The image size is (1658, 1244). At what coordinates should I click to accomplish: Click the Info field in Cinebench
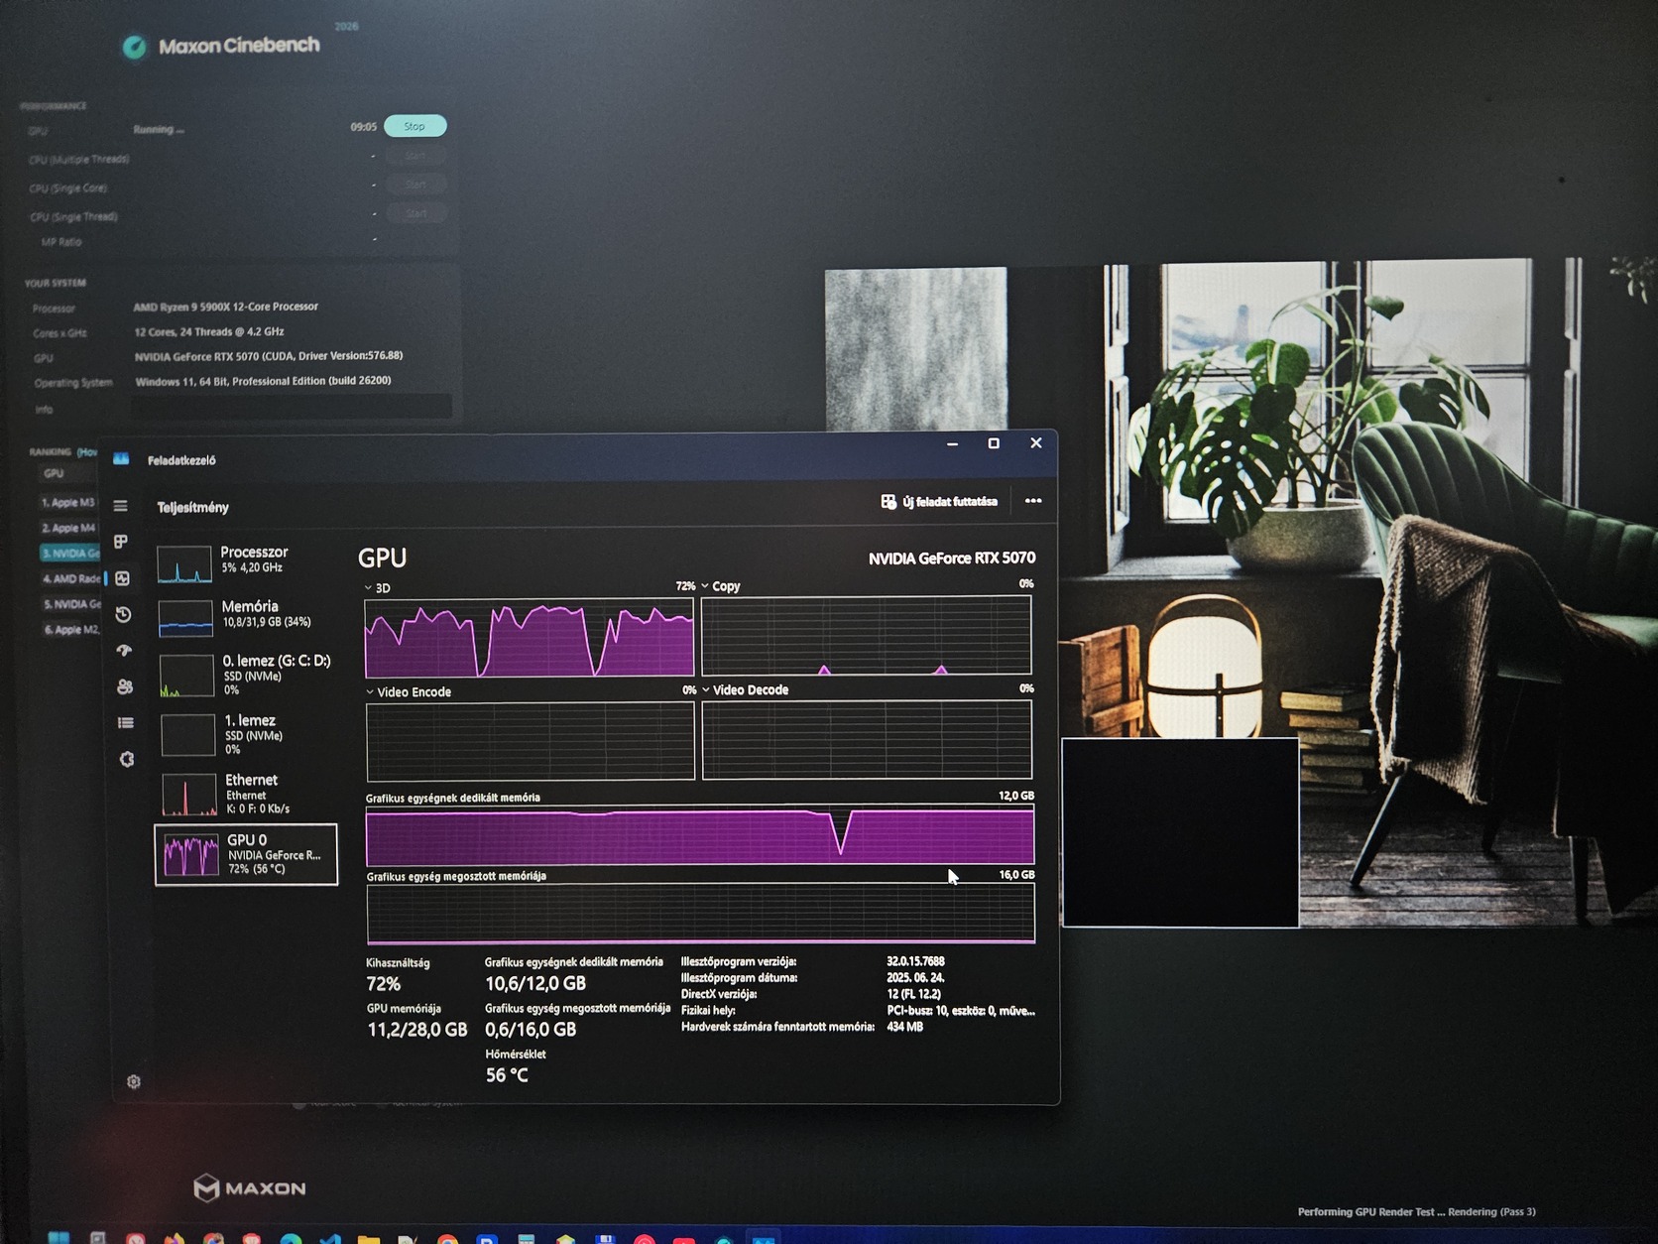click(x=292, y=407)
